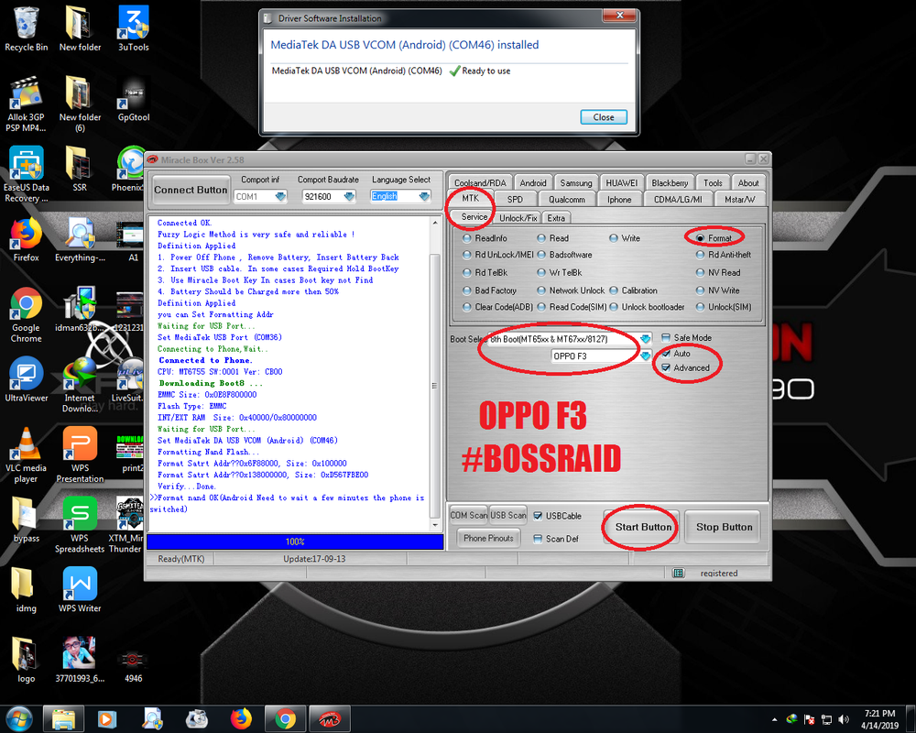The width and height of the screenshot is (916, 733).
Task: Expand the Boot Select 8th Boot dropdown
Action: pyautogui.click(x=646, y=339)
